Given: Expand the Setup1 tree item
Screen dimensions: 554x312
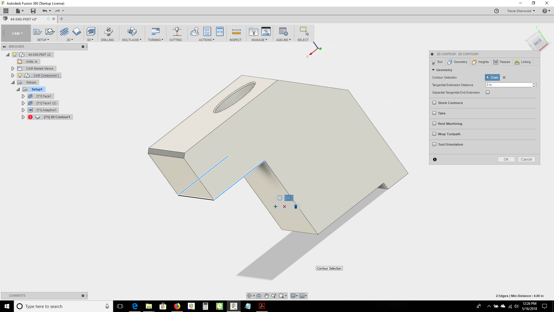Looking at the screenshot, I should tap(18, 89).
